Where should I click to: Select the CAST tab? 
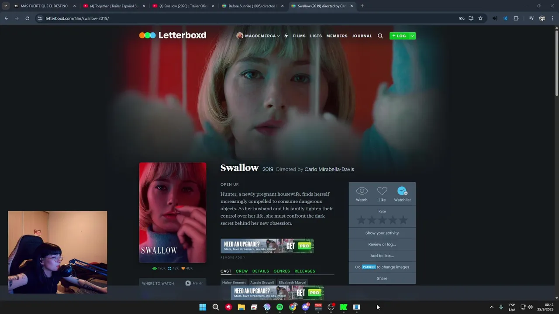pos(226,271)
